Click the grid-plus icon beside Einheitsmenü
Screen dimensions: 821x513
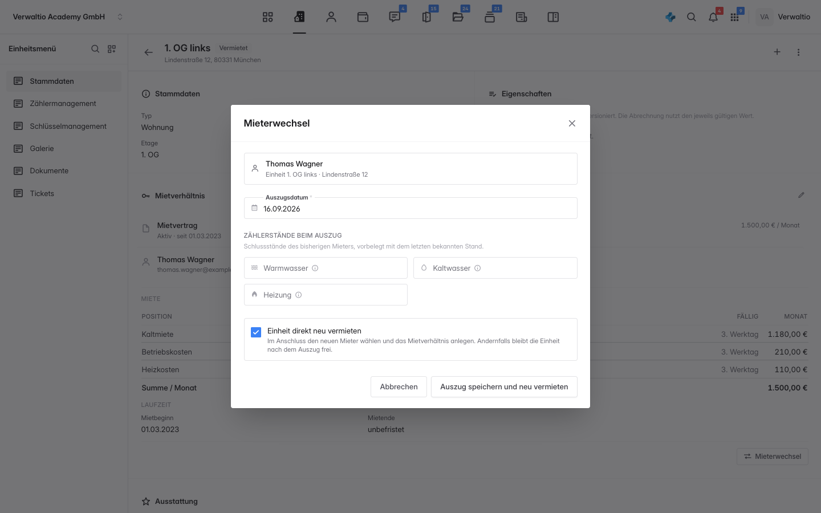point(112,49)
